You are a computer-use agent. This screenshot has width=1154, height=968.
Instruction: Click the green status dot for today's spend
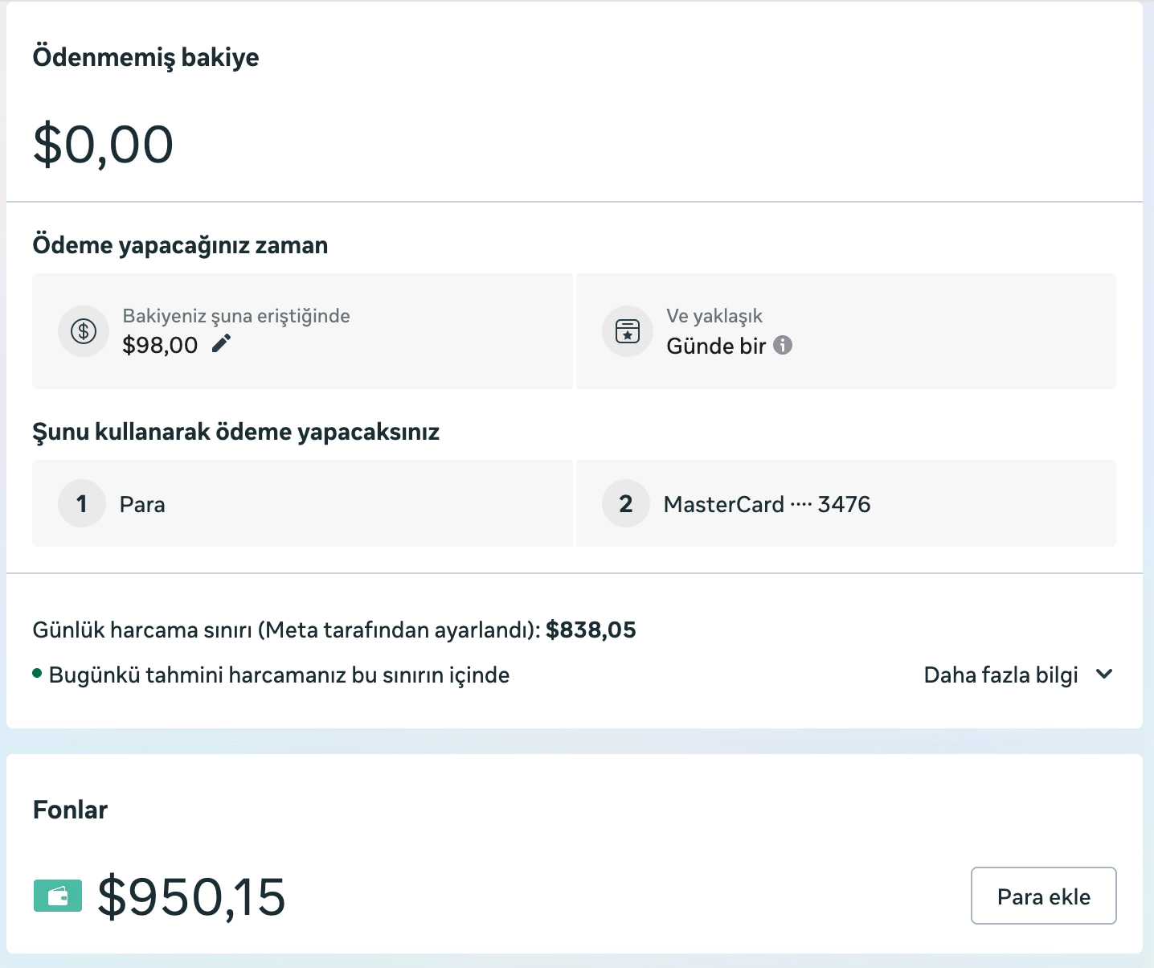[x=37, y=674]
